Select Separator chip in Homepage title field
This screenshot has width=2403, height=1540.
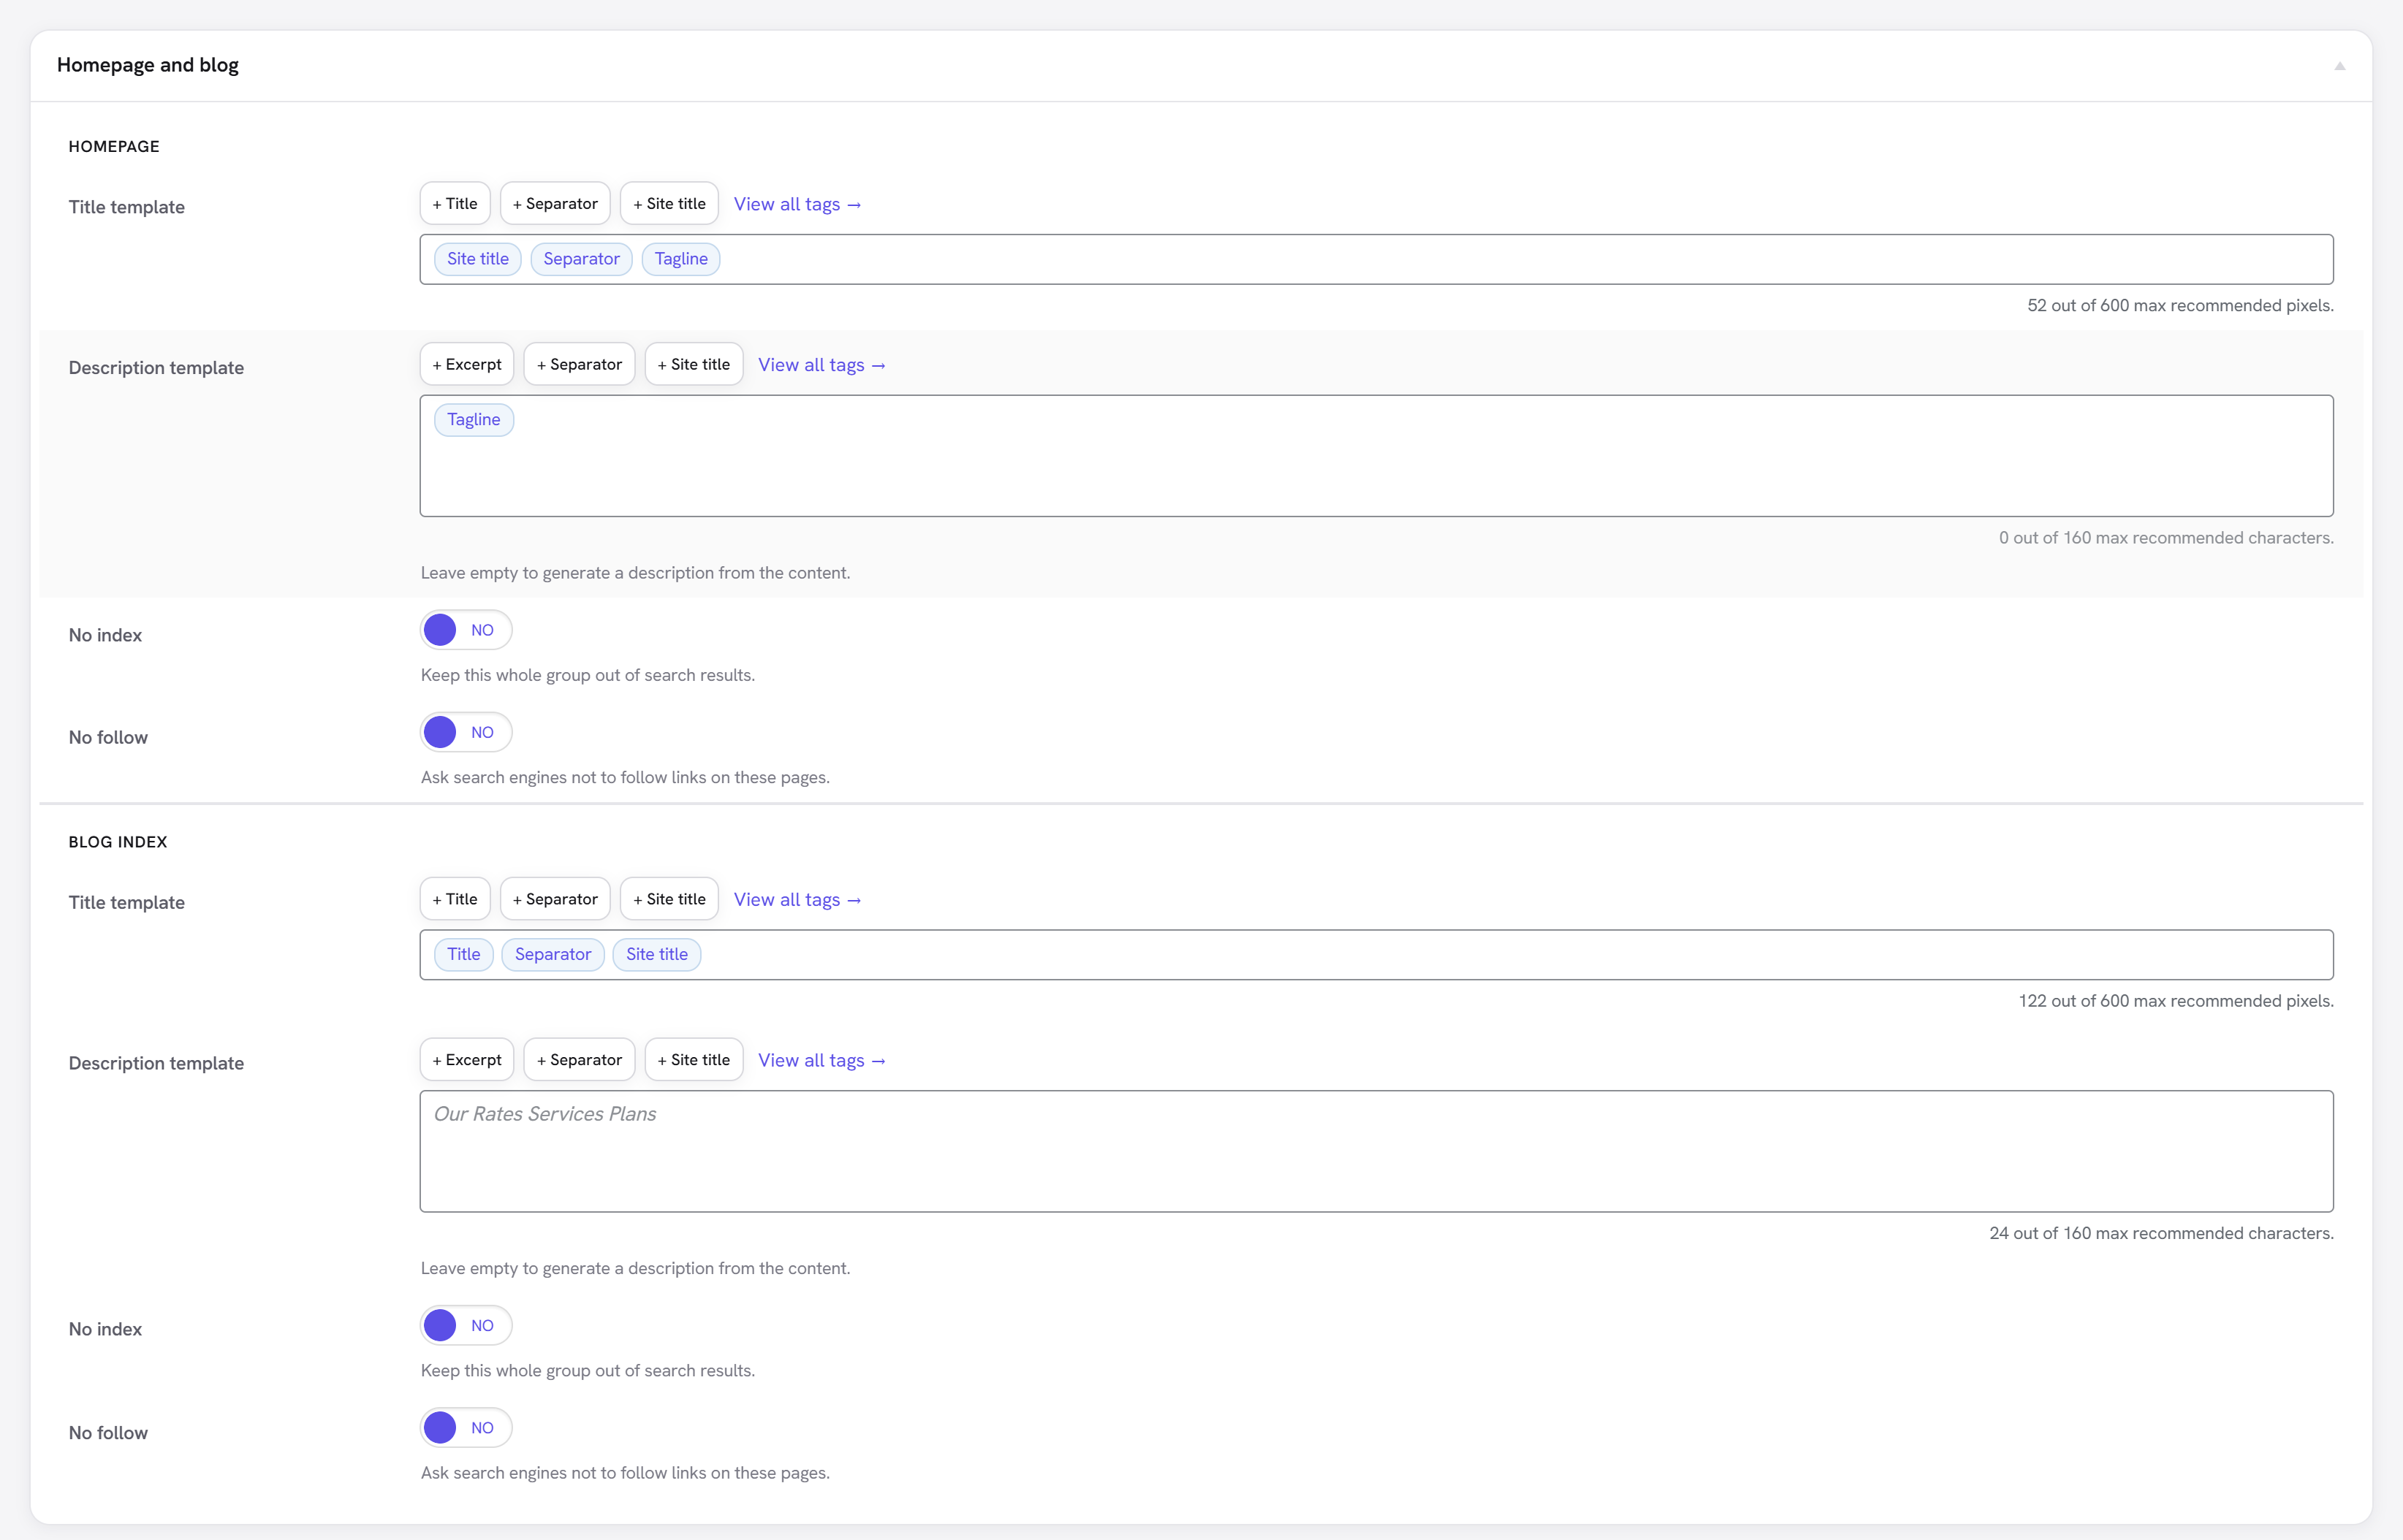click(x=581, y=259)
